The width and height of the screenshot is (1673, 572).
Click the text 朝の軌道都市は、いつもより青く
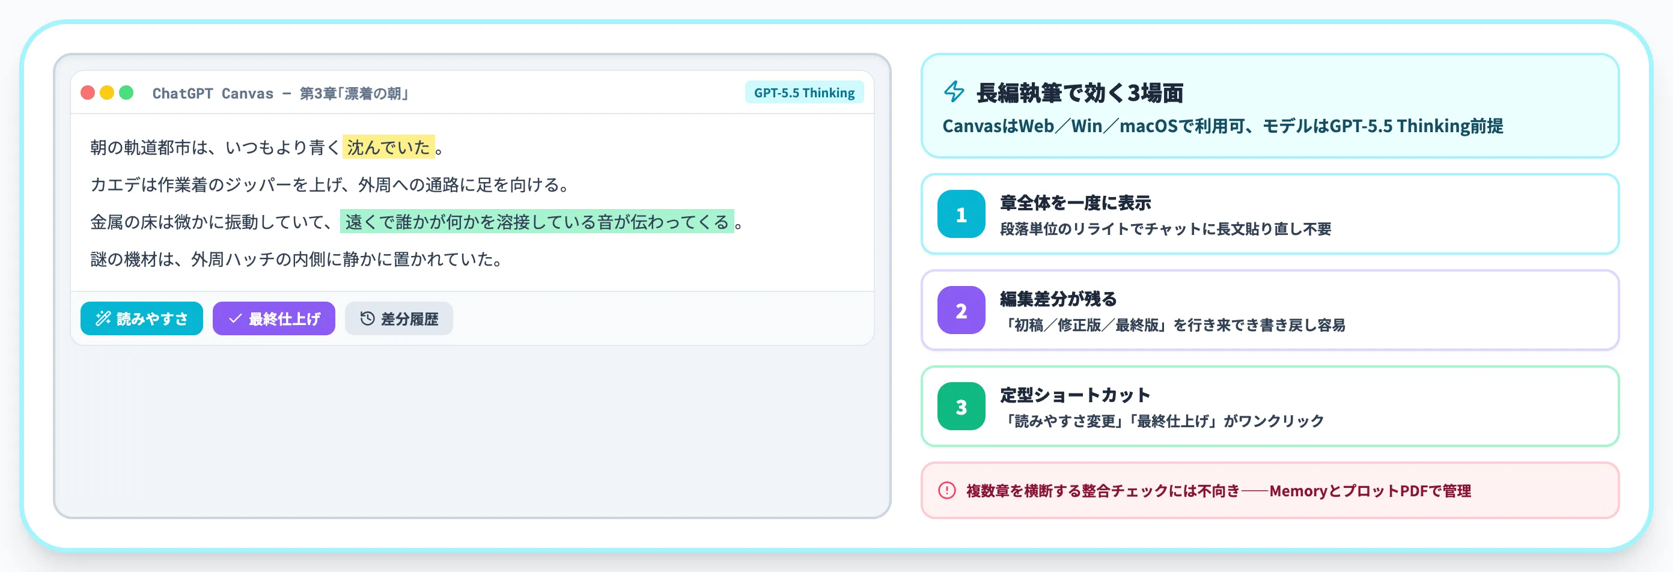pyautogui.click(x=216, y=147)
